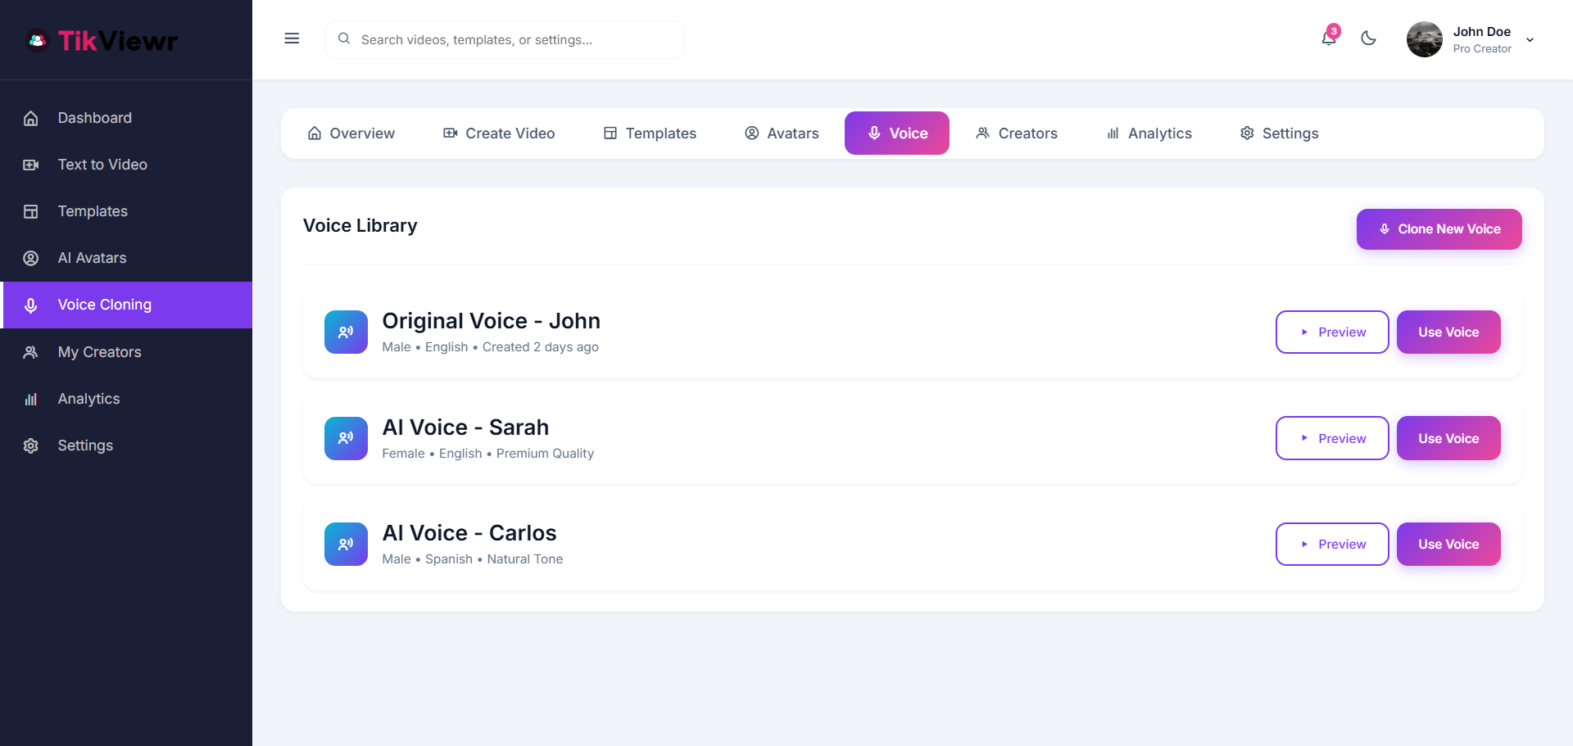1573x746 pixels.
Task: Go to Text to Video in sidebar
Action: tap(102, 165)
